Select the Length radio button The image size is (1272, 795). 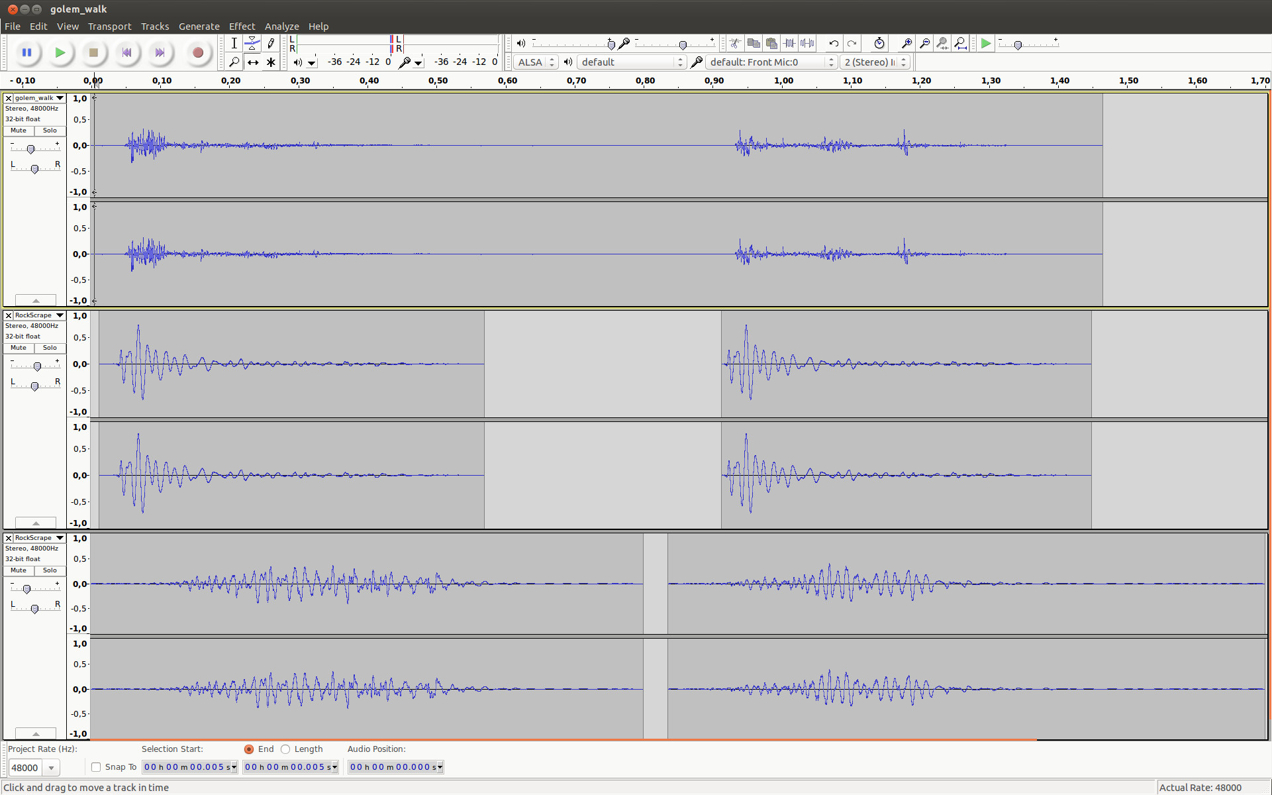point(285,749)
